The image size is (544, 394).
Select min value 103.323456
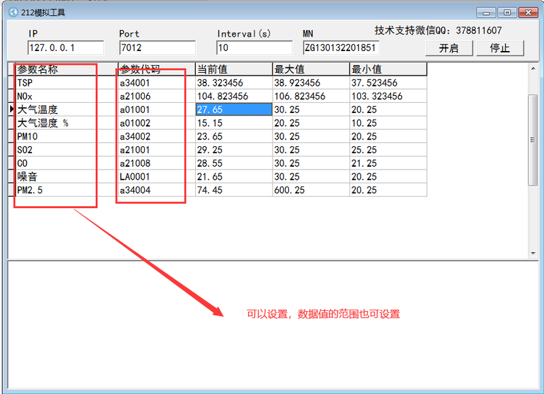[388, 96]
